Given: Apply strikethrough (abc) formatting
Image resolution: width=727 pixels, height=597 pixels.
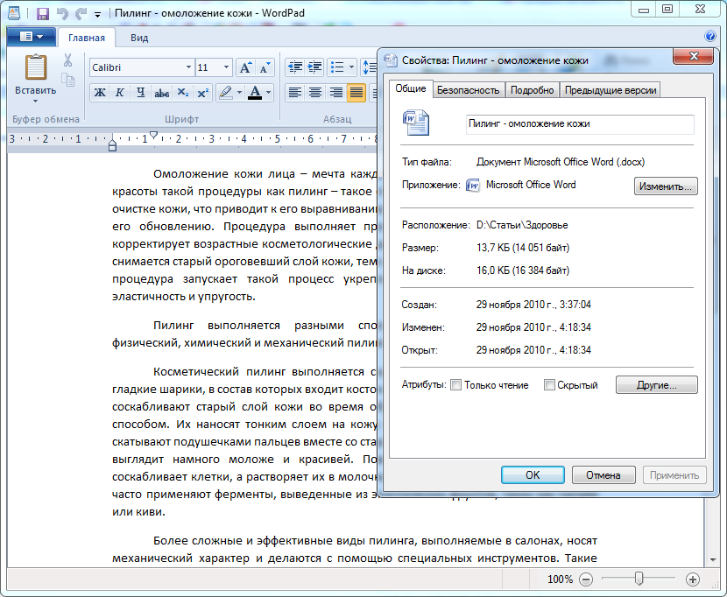Looking at the screenshot, I should point(161,92).
